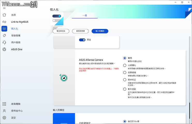192x124 pixels.
Task: Select the 個人化 sliders icon
Action: (4, 29)
